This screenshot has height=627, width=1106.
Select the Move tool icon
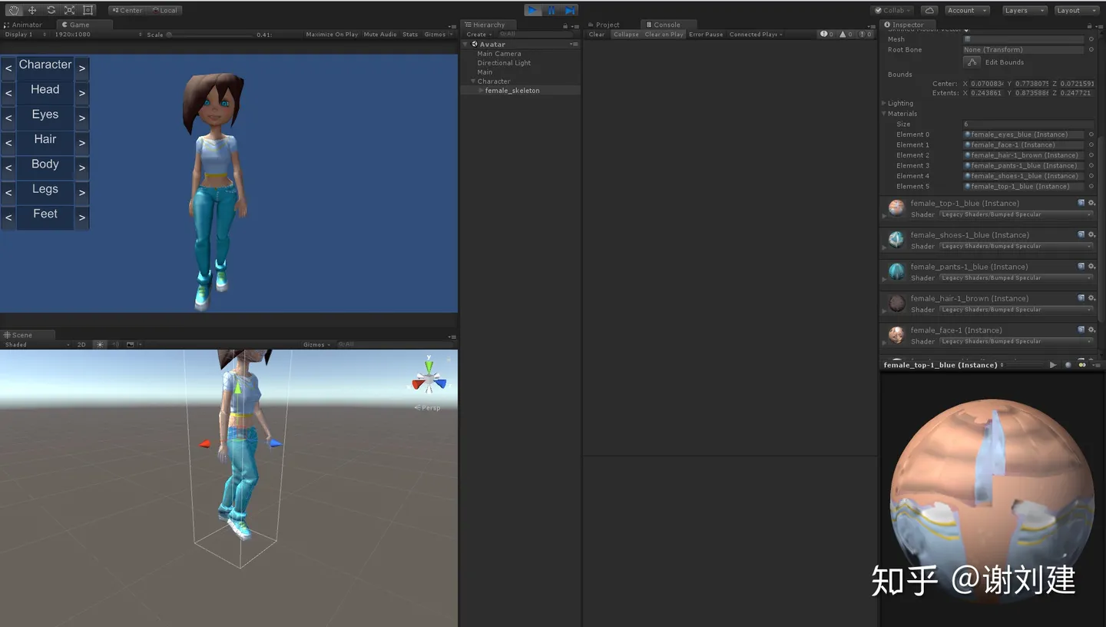click(x=32, y=10)
